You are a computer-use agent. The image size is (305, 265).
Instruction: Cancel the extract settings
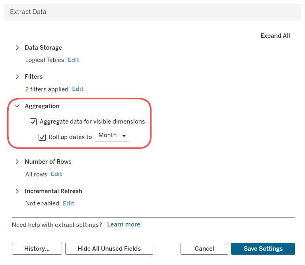click(x=204, y=249)
